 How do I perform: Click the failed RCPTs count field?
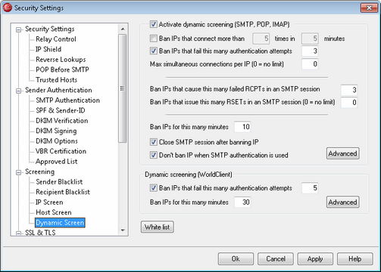click(x=349, y=90)
